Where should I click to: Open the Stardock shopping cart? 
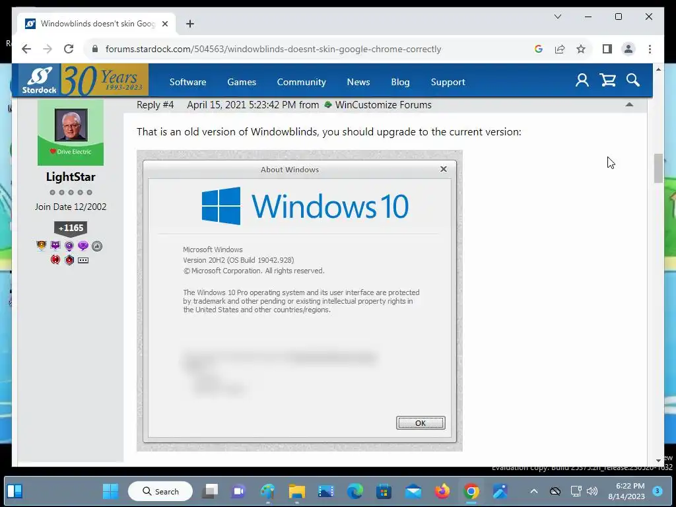608,80
